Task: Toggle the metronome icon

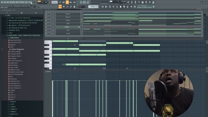Action: [60, 2]
